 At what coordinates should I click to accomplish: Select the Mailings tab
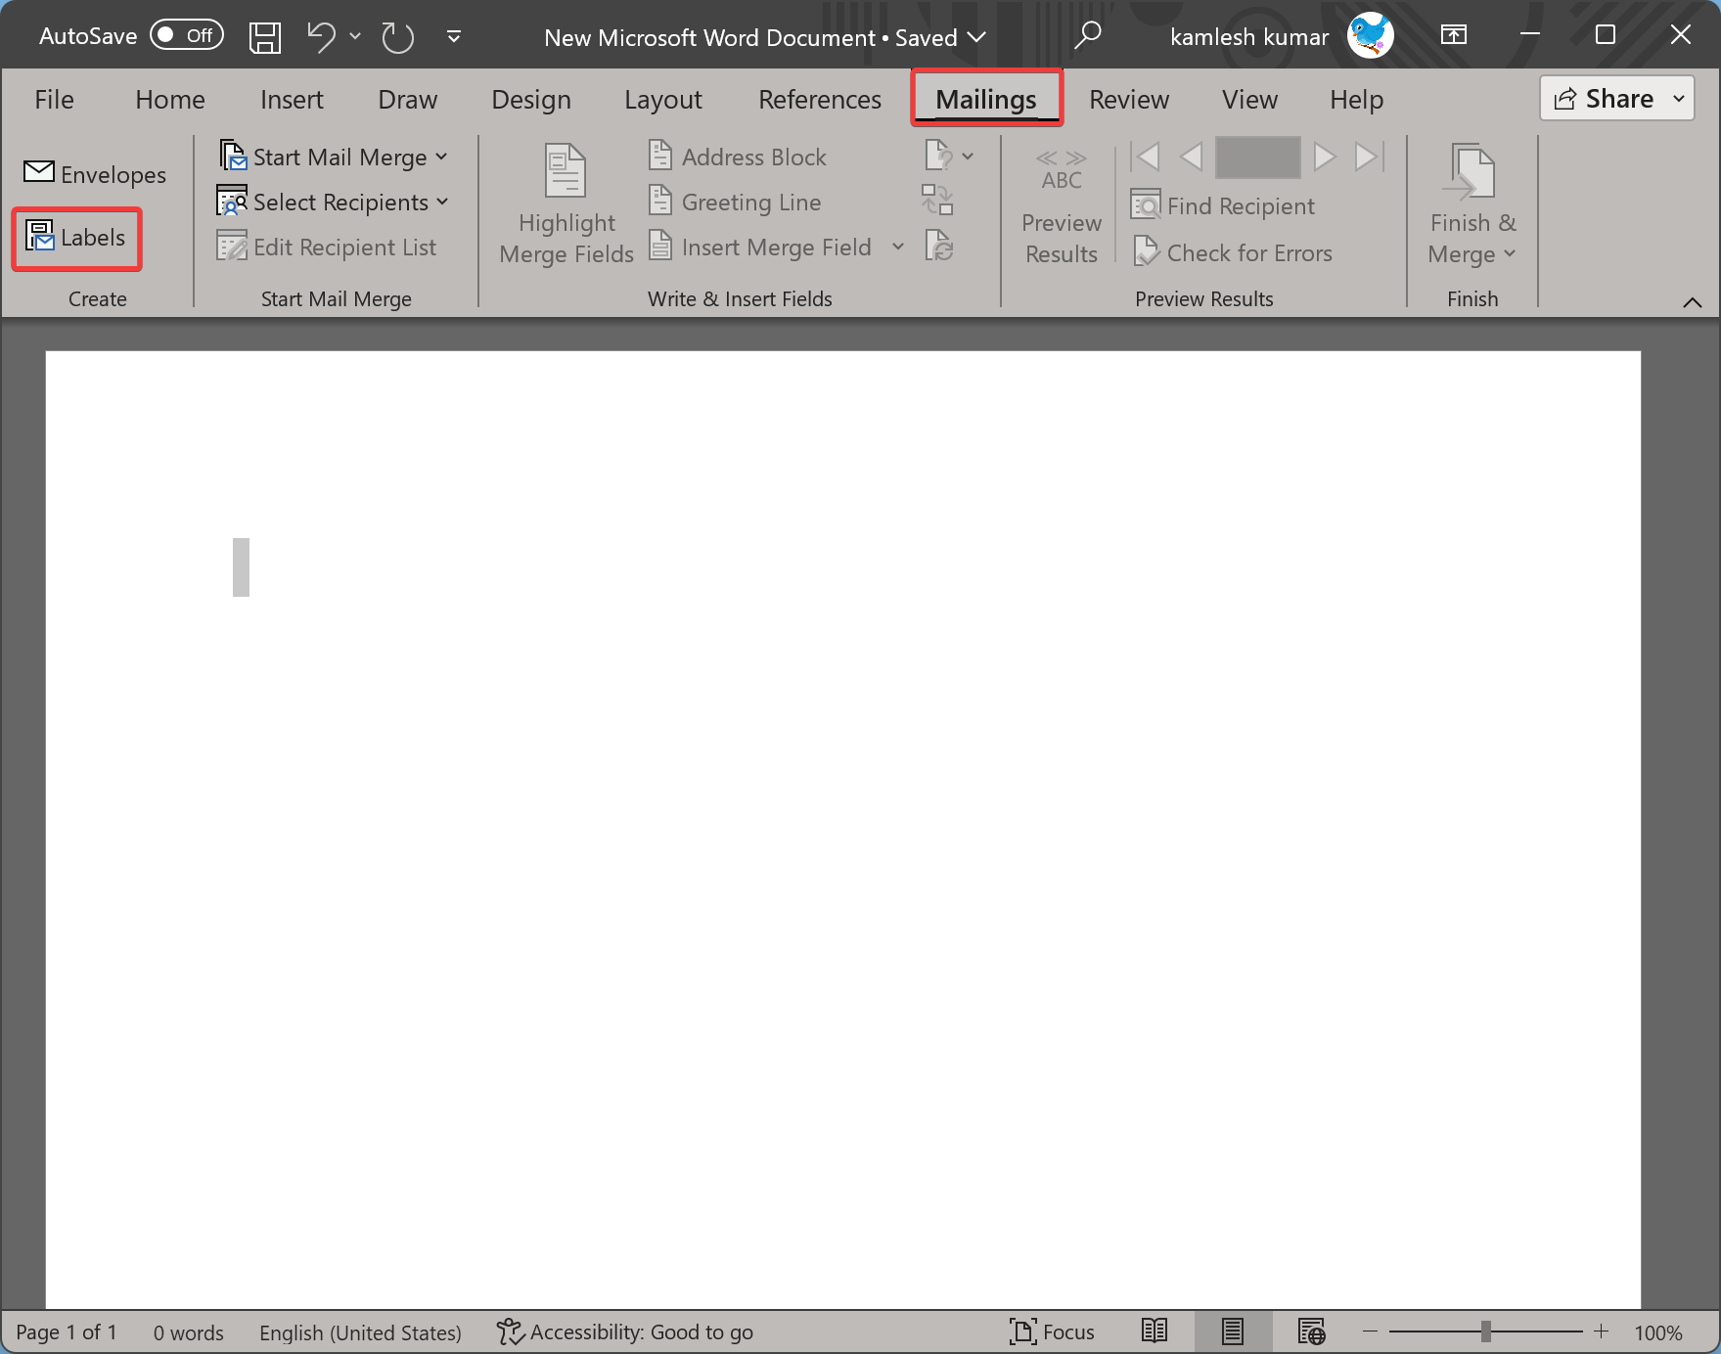[x=986, y=100]
